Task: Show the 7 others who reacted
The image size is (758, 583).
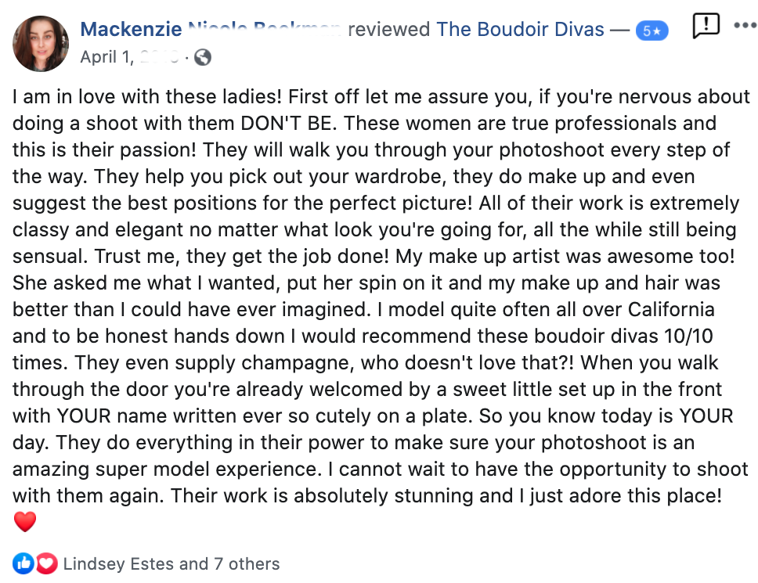Action: tap(247, 563)
